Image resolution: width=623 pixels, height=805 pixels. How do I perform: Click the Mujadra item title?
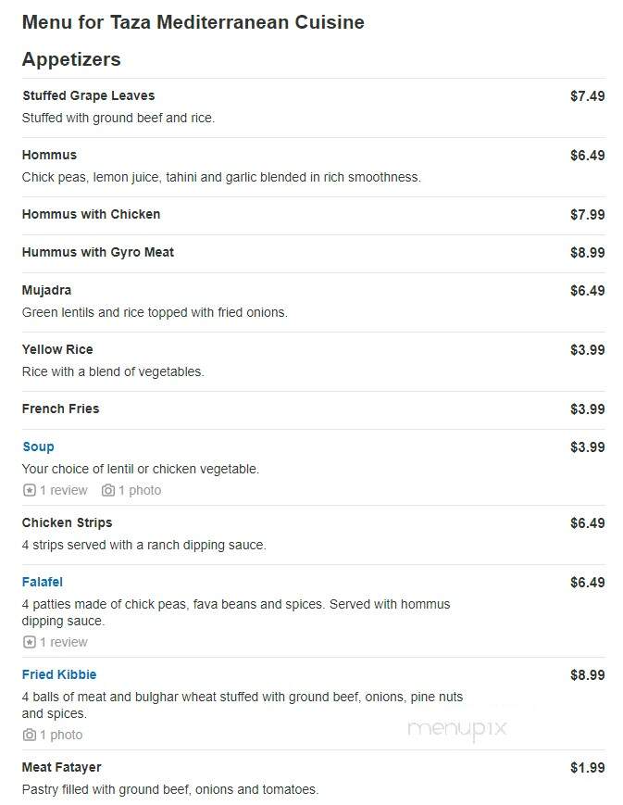46,290
